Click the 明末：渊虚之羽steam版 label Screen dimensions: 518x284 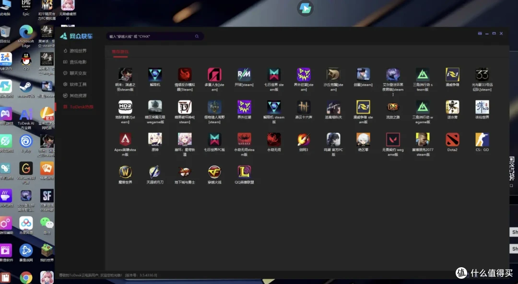coord(125,87)
